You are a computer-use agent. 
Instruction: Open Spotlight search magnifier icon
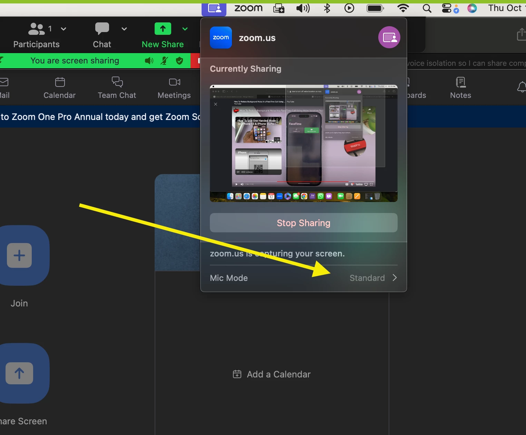[x=427, y=8]
